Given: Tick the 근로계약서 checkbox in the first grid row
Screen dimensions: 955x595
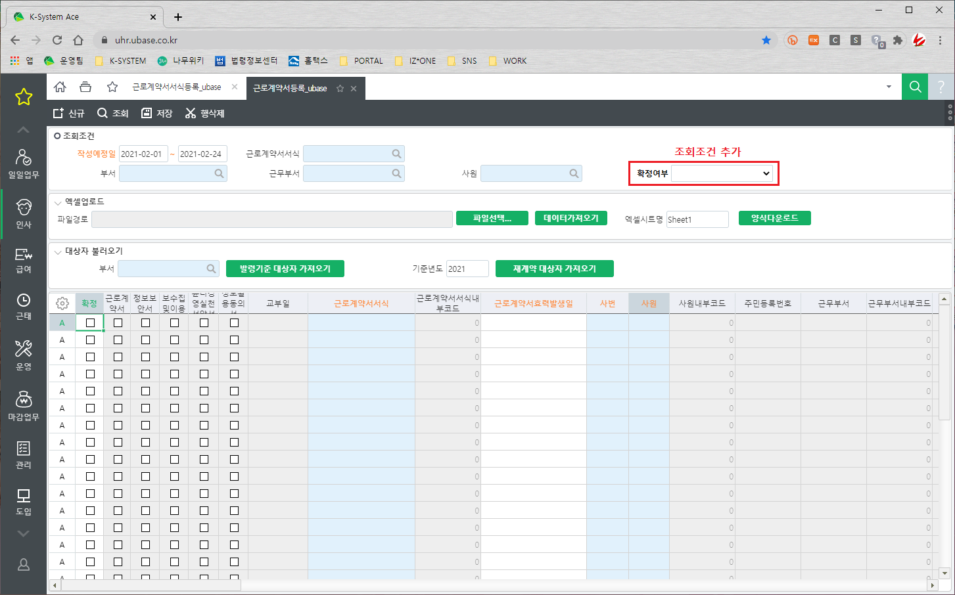Looking at the screenshot, I should [118, 322].
